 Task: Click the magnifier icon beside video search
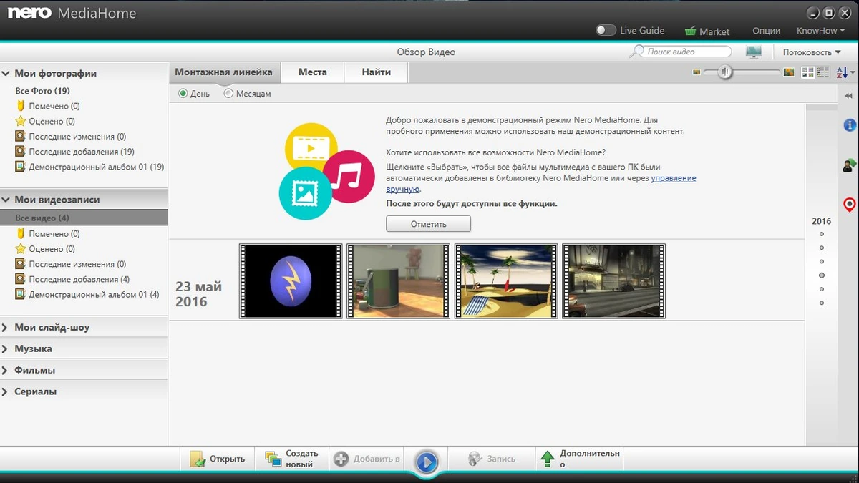(x=636, y=52)
